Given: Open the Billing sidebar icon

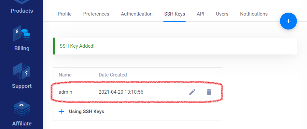Looking at the screenshot, I should 22,35.
